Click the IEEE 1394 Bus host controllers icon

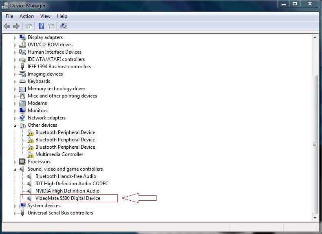[x=22, y=67]
